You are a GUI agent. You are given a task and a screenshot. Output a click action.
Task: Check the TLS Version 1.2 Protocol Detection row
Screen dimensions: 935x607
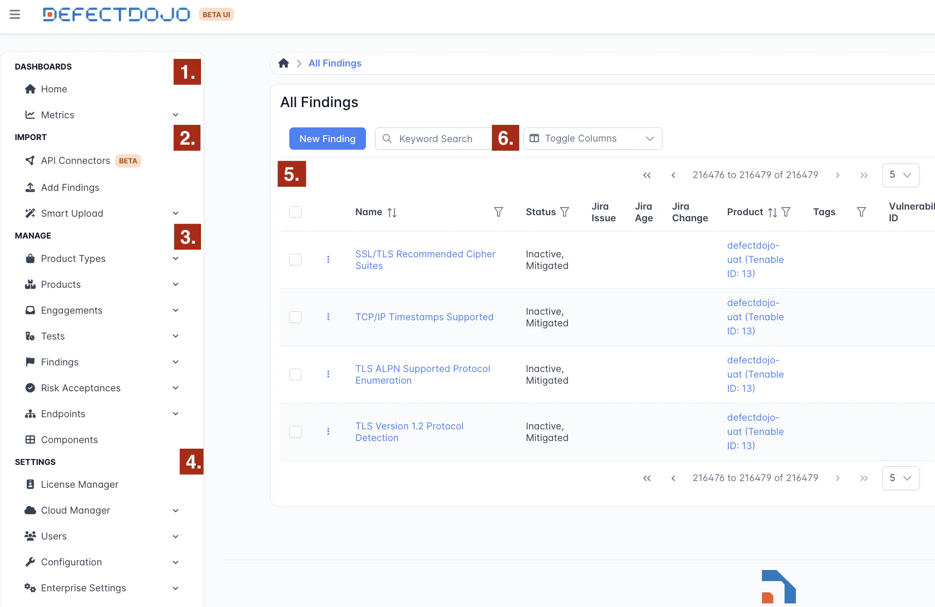[295, 432]
